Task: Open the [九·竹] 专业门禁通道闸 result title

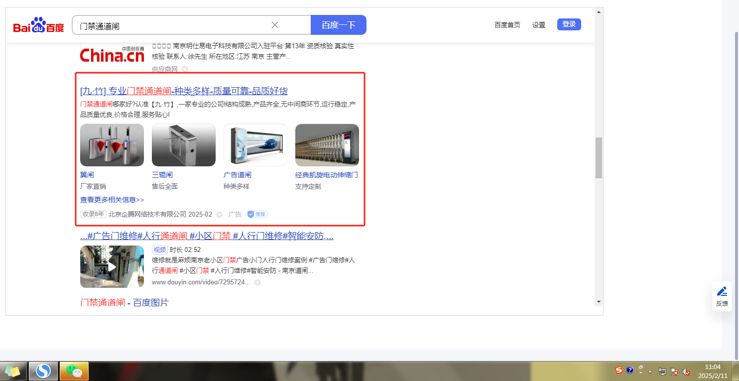Action: point(184,91)
